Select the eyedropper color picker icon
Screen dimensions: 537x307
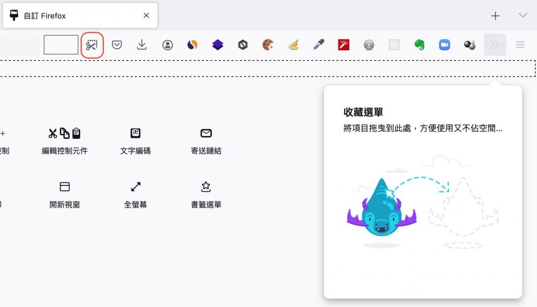coord(318,45)
